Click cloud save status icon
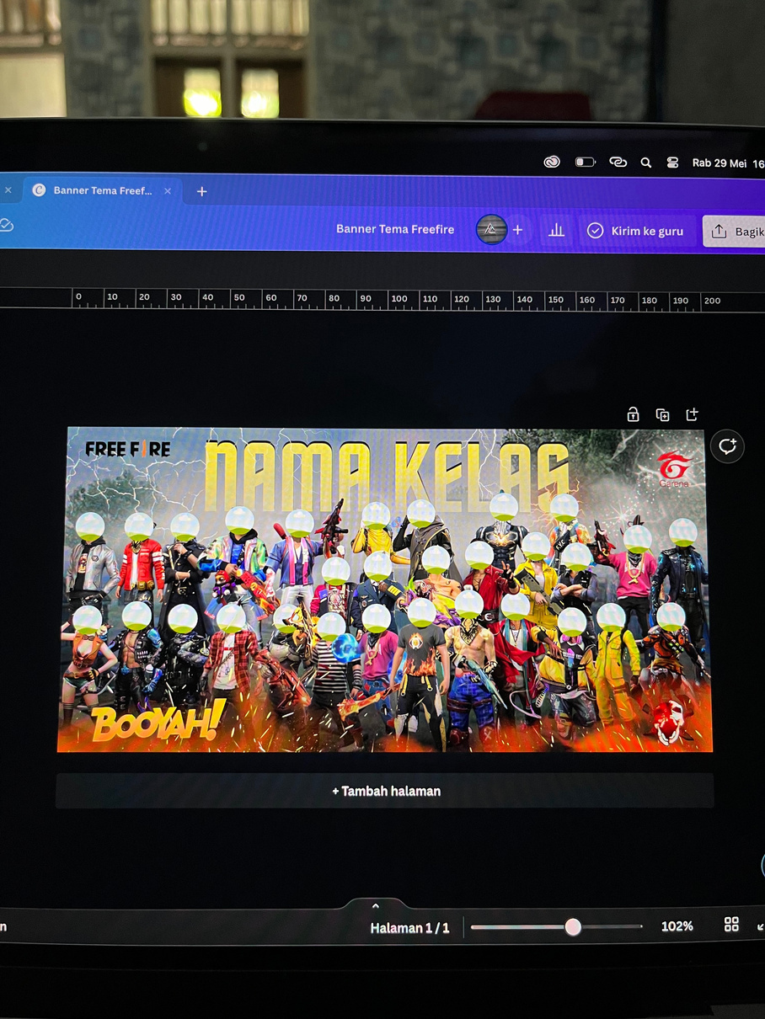Screen dimensions: 765x1019 (x=6, y=224)
